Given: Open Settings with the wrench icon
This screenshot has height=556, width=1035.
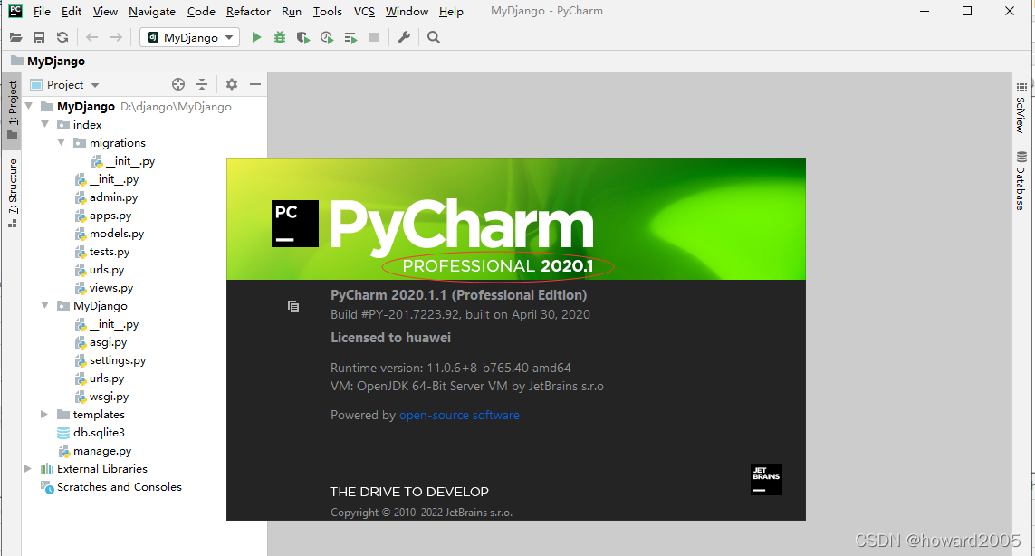Looking at the screenshot, I should click(x=404, y=38).
